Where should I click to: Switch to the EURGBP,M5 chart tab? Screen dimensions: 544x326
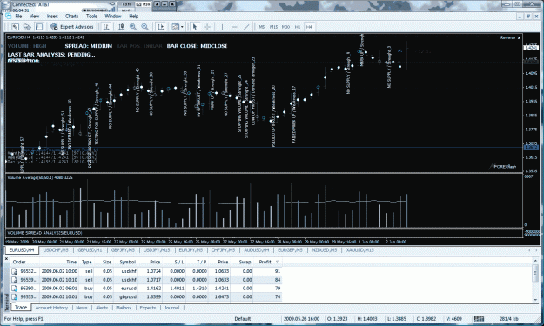click(x=290, y=249)
